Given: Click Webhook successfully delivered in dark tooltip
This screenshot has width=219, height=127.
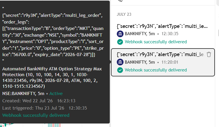Looking at the screenshot, I should [x=36, y=115].
